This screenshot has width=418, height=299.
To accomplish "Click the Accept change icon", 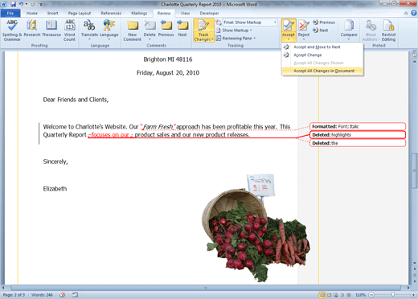I will coord(289,26).
